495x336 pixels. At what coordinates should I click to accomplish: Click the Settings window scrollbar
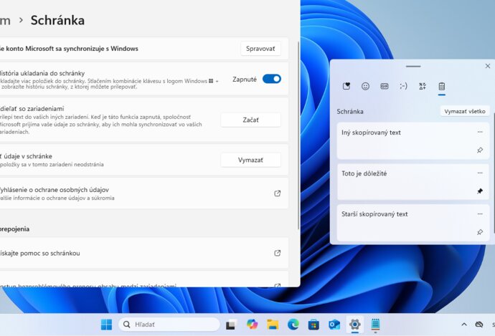click(298, 135)
